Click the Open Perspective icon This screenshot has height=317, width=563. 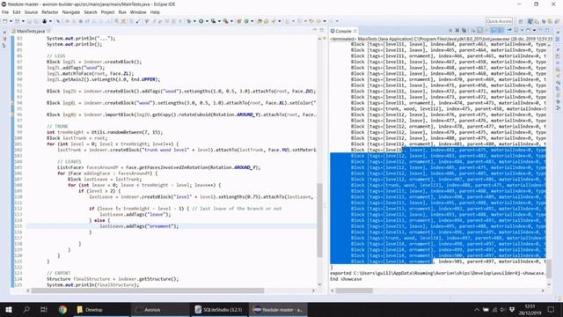coord(521,21)
